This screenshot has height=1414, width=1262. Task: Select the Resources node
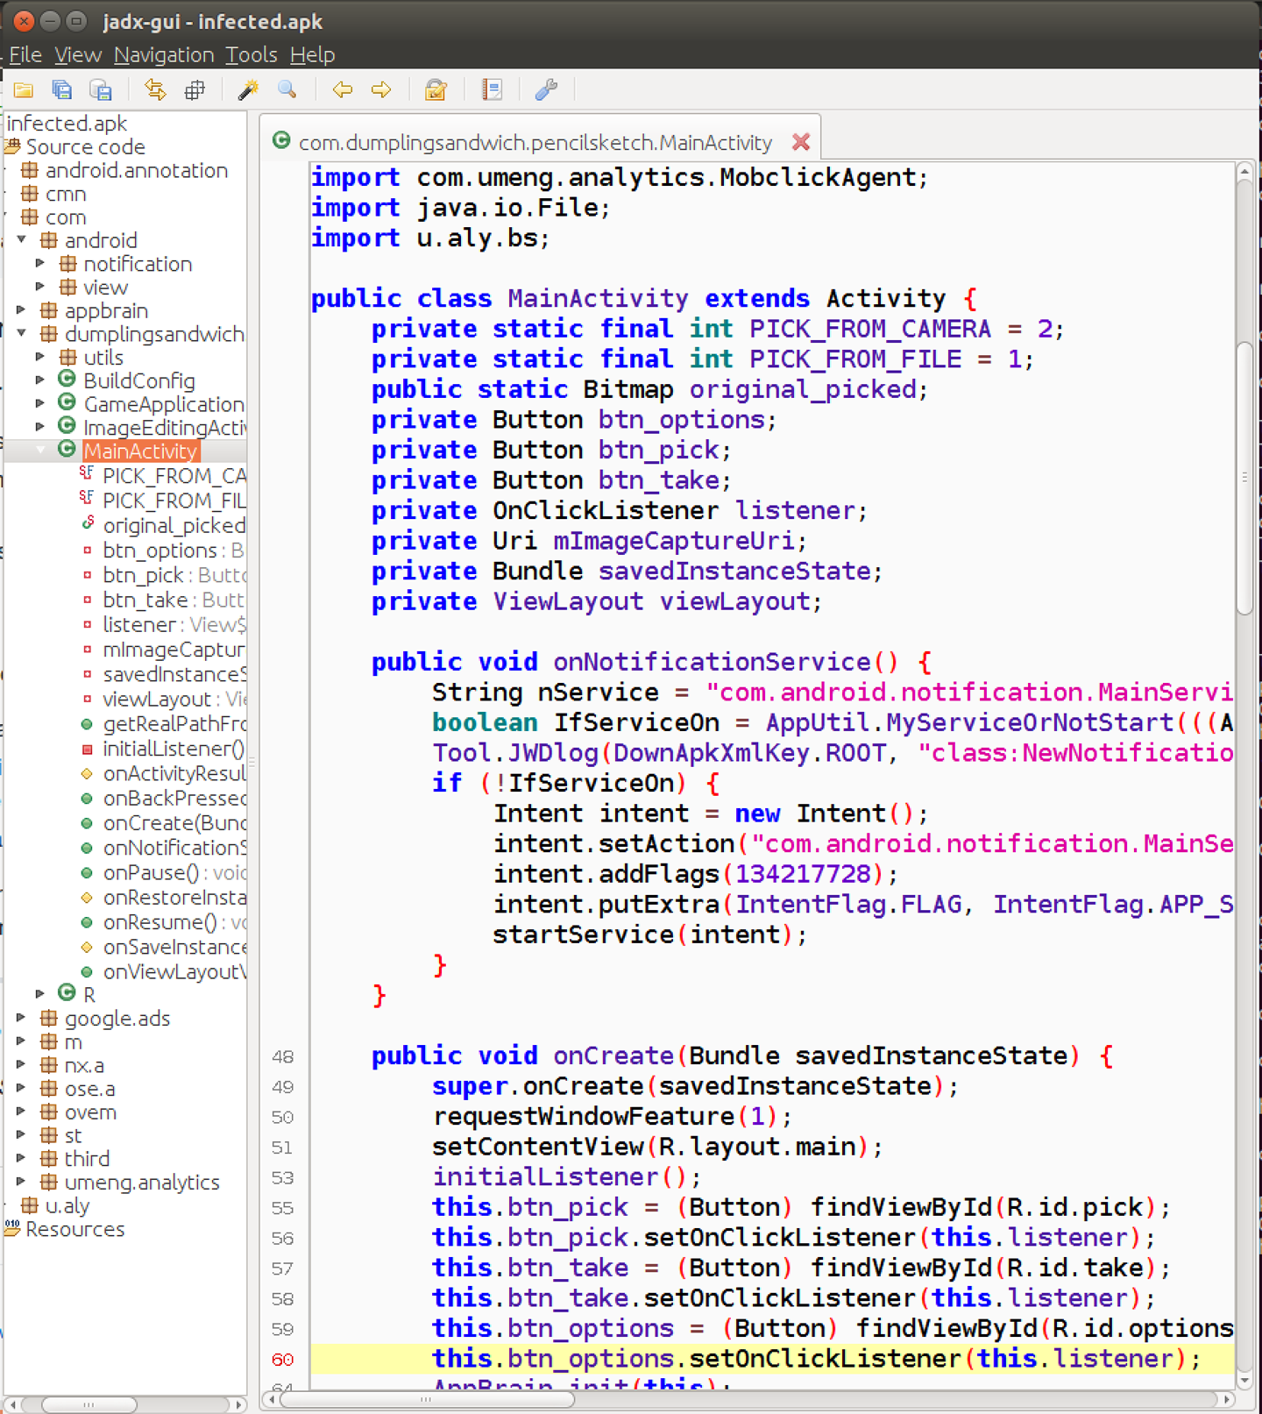[x=74, y=1229]
